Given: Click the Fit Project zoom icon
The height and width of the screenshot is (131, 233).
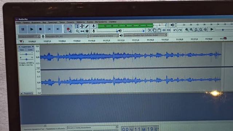Looking at the screenshot, I should point(201,29).
